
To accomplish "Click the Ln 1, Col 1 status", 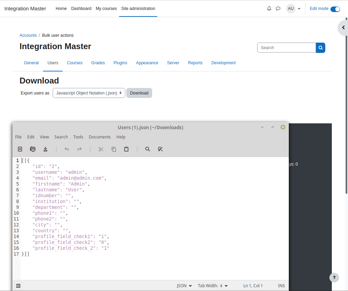I will pos(253,286).
